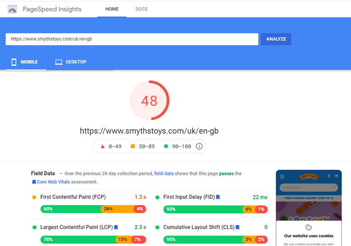Open the HOME tab
This screenshot has height=246, width=351.
(112, 9)
